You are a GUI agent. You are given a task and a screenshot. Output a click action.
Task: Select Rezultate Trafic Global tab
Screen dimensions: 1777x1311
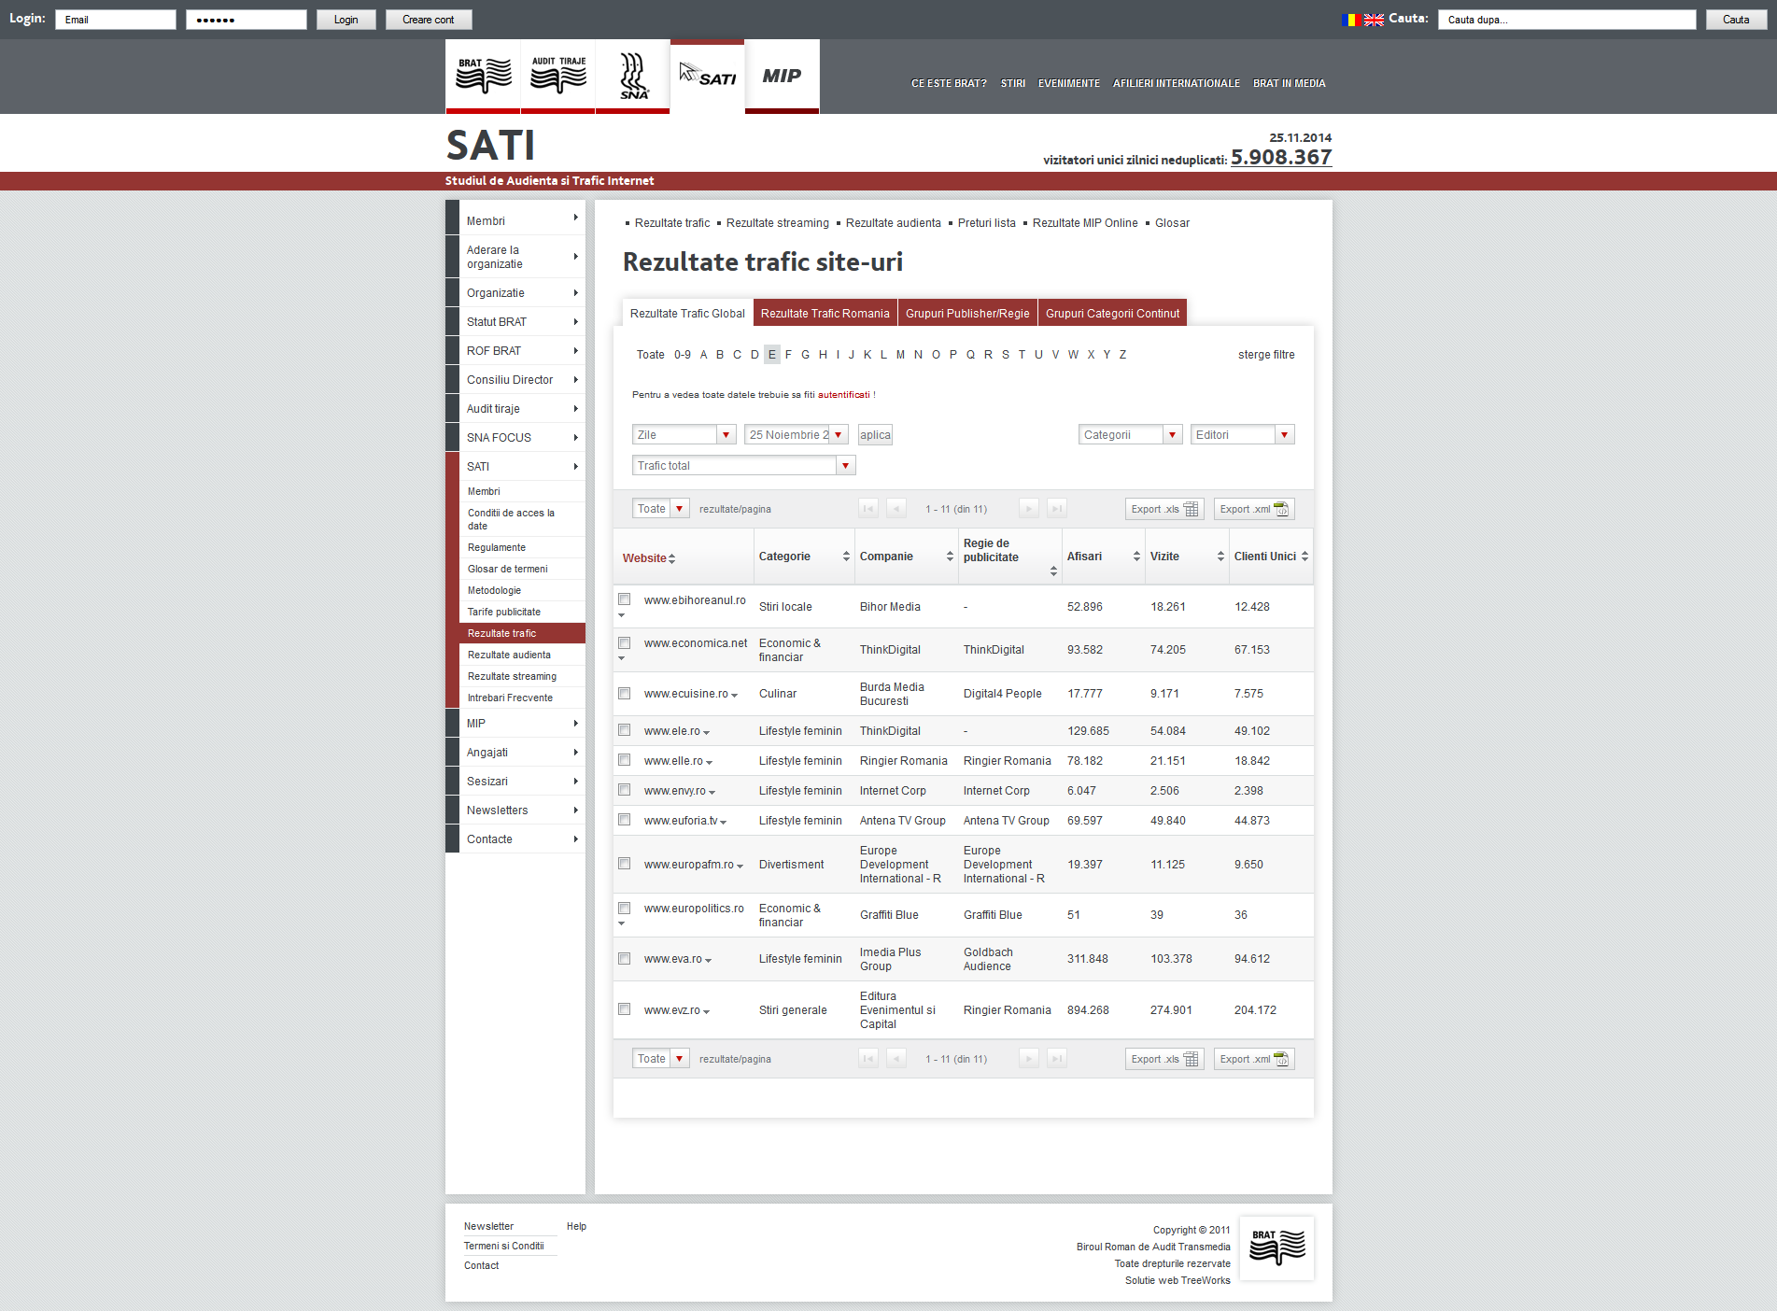click(x=687, y=314)
